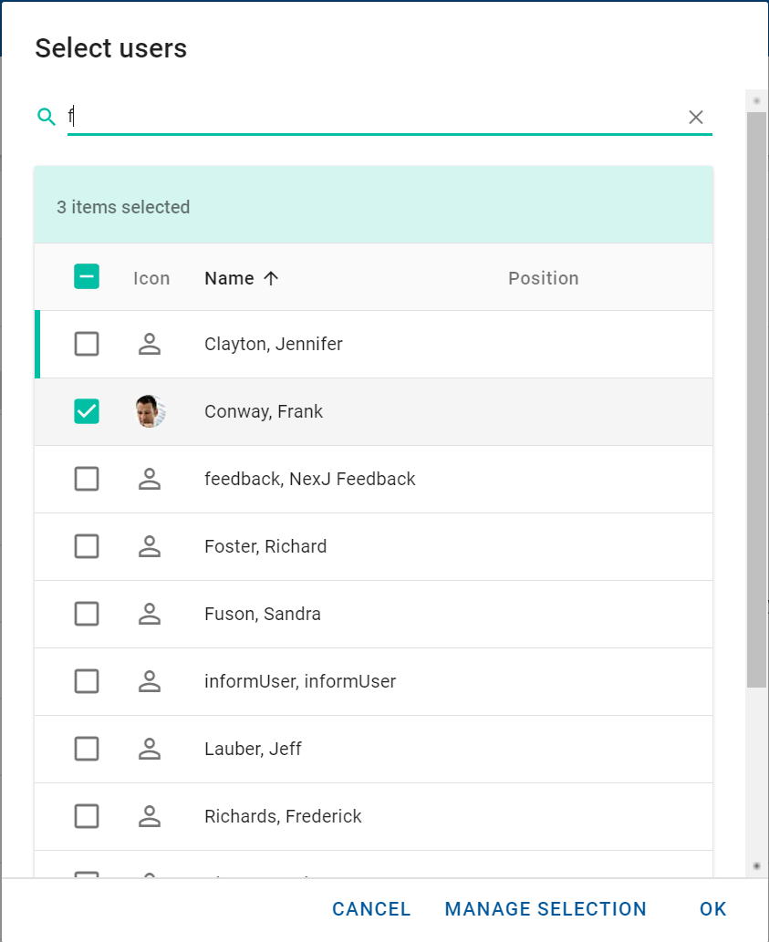The image size is (769, 942).
Task: Click the Icon column header
Action: [151, 278]
